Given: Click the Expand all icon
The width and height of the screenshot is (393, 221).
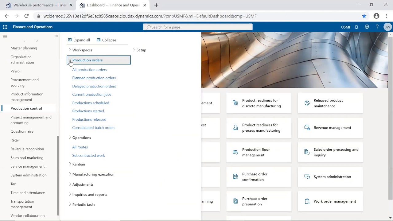Looking at the screenshot, I should coord(70,40).
